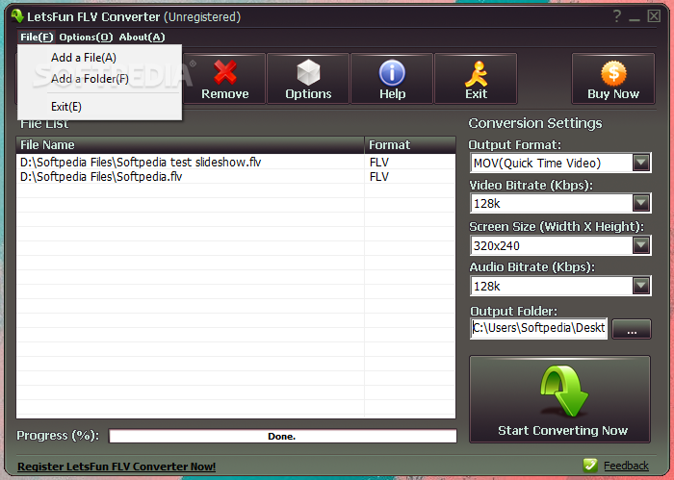Click the Buy Now button
Screen dimensions: 674x480
(613, 79)
